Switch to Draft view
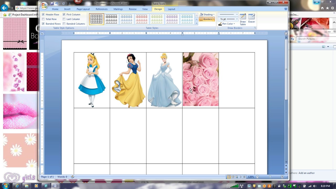This screenshot has width=336, height=189. pos(244,177)
